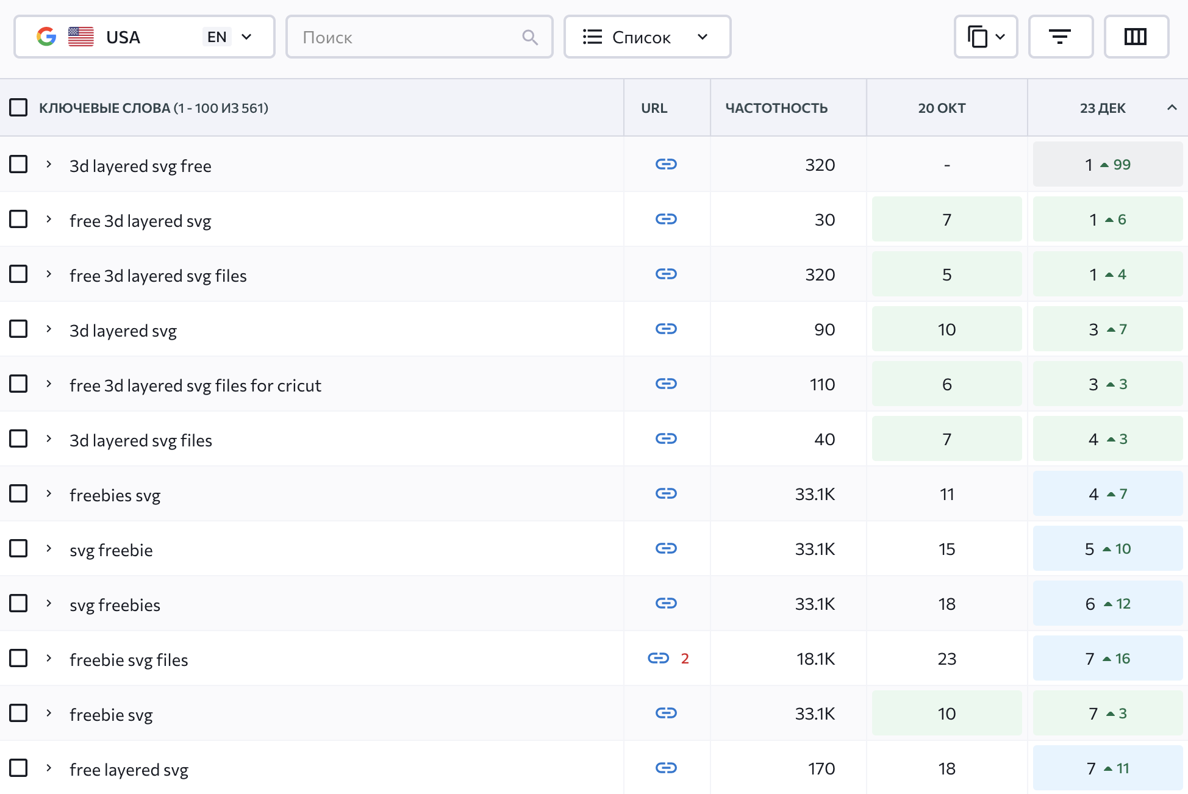Open the column settings icon
Viewport: 1188px width, 794px height.
point(1136,37)
